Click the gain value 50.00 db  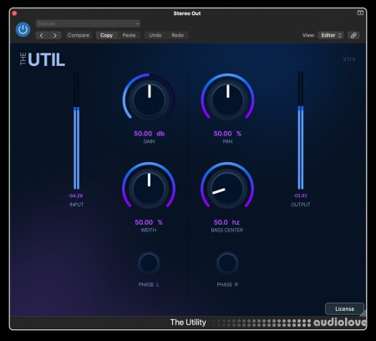pos(150,134)
